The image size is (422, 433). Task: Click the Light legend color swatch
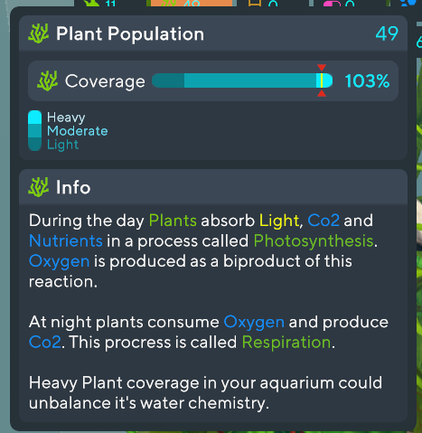(34, 145)
